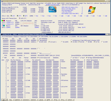Screen dimensions: 111x101
Task: Click the SIV64I main window title bar
Action: 56,1
